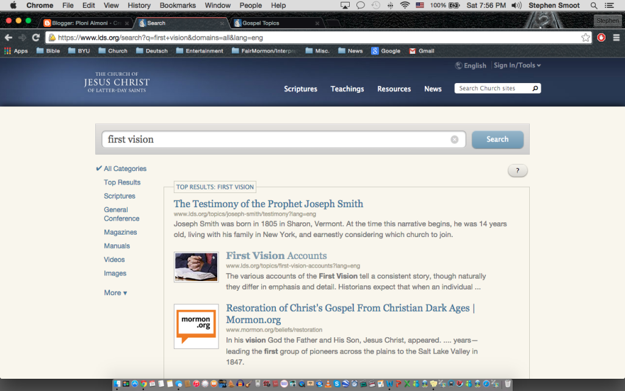The height and width of the screenshot is (391, 625).
Task: Open the Apple menu
Action: (x=13, y=5)
